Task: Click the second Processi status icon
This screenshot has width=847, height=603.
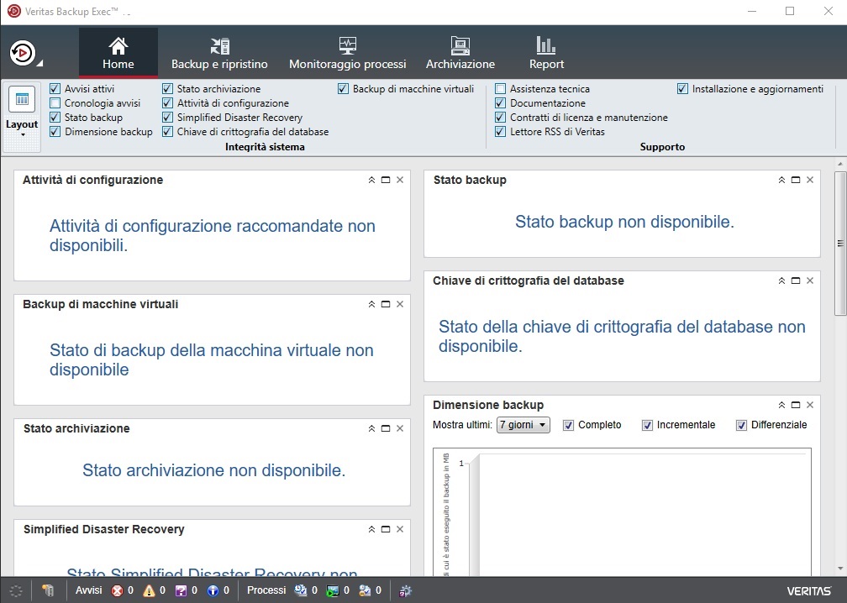Action: pos(332,590)
